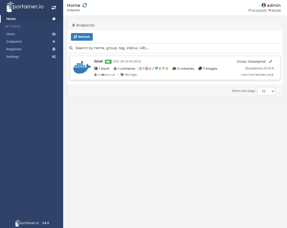The width and height of the screenshot is (287, 228).
Task: Click the Settings gears icon
Action: click(54, 57)
